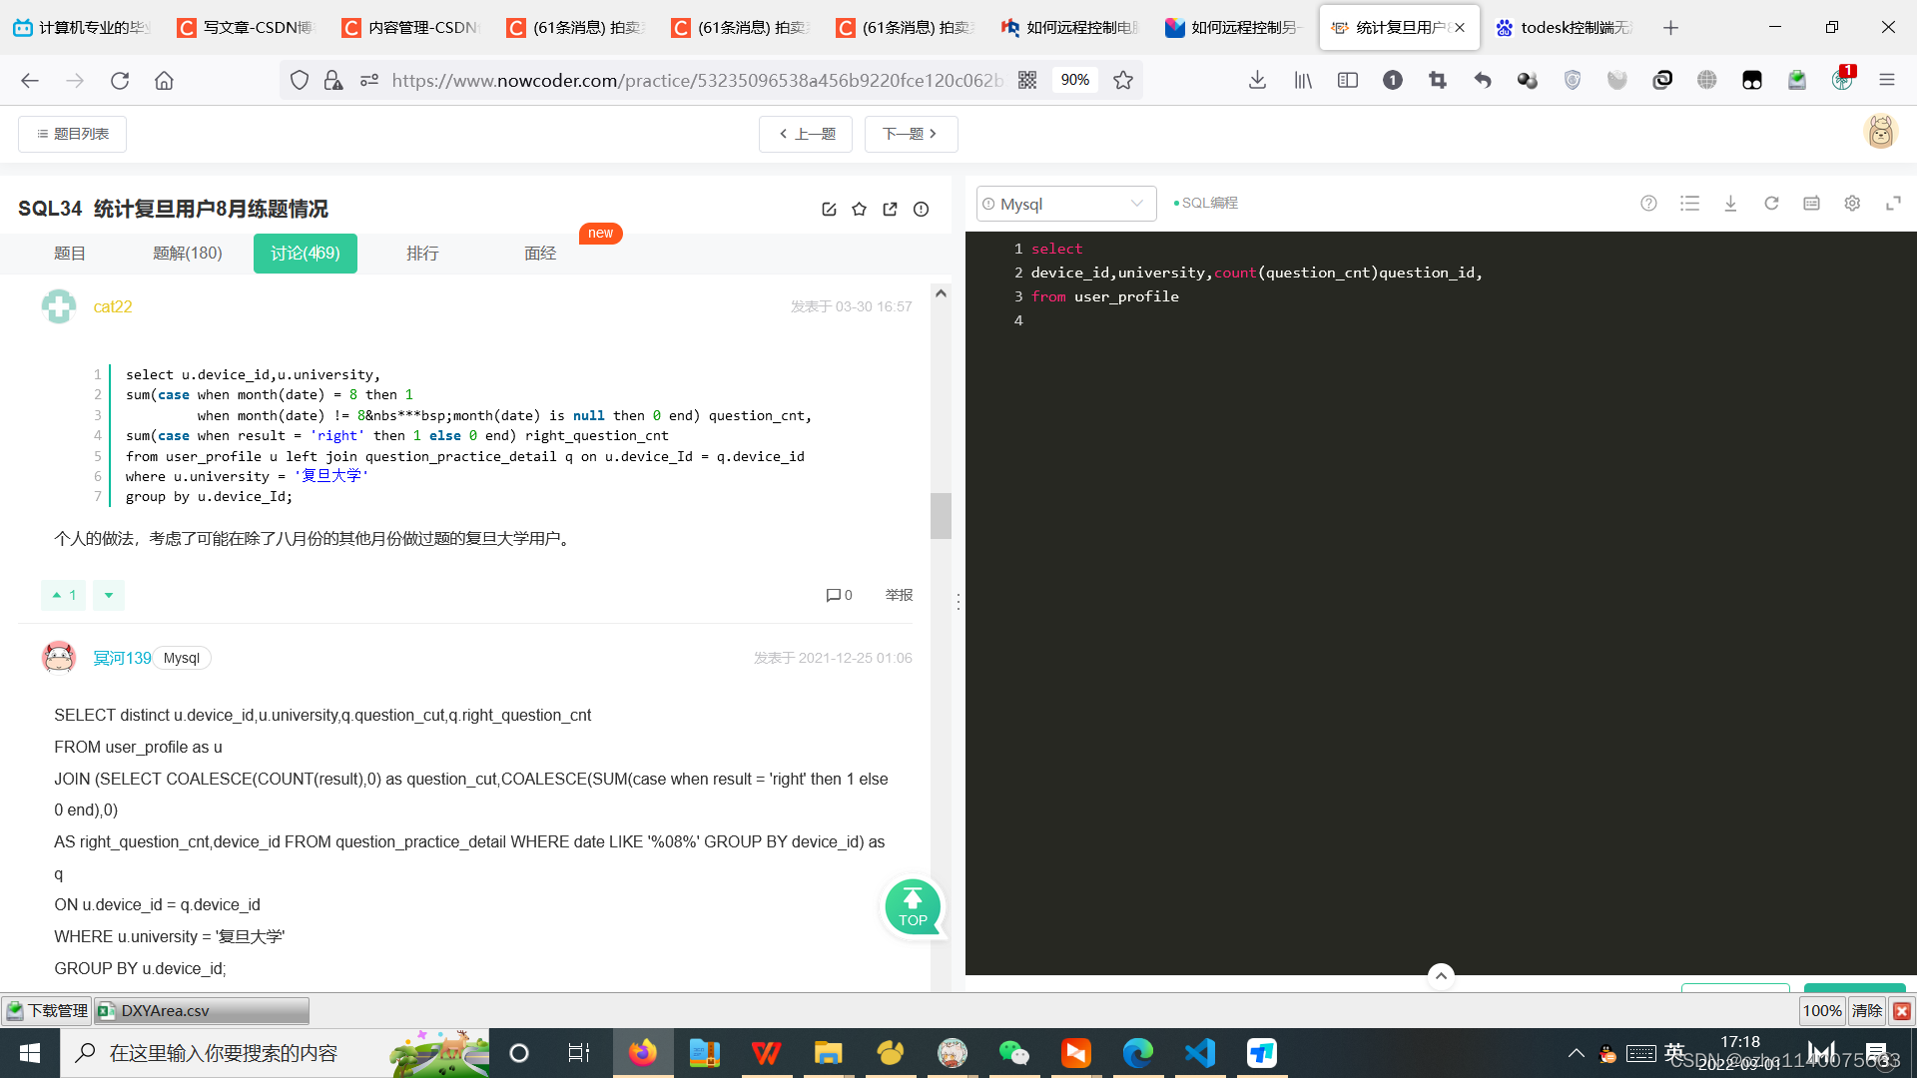Open the downloads arrow in Firefox toolbar
Screen dimensions: 1917x1078
[1258, 80]
